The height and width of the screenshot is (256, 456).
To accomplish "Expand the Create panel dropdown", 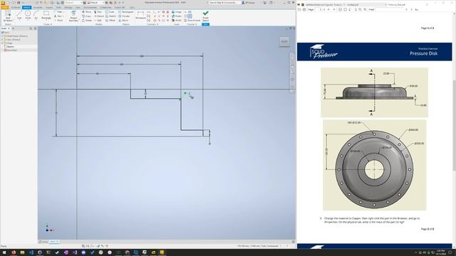I will point(48,24).
